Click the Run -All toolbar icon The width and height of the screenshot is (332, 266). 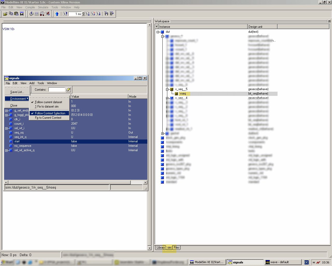point(98,14)
